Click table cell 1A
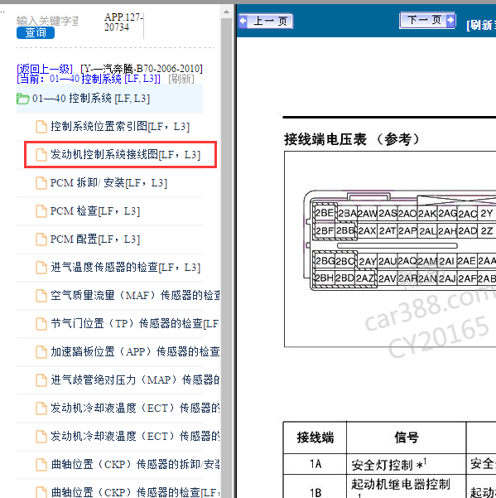The image size is (496, 498). pos(315,464)
